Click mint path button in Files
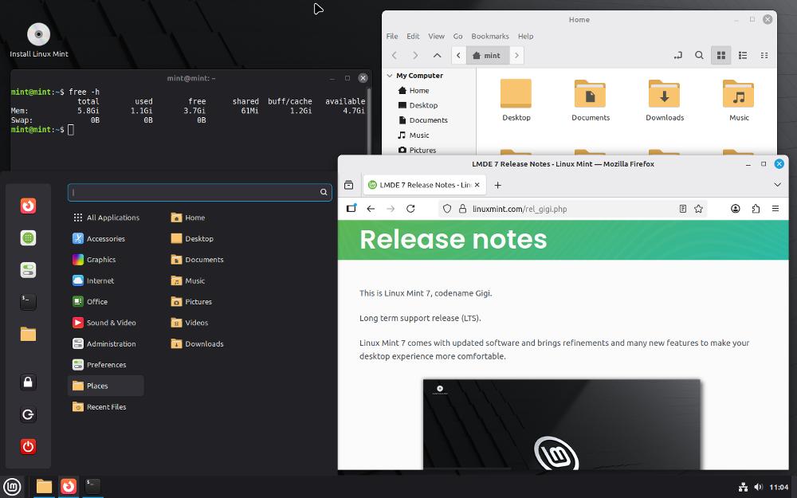 (x=488, y=56)
